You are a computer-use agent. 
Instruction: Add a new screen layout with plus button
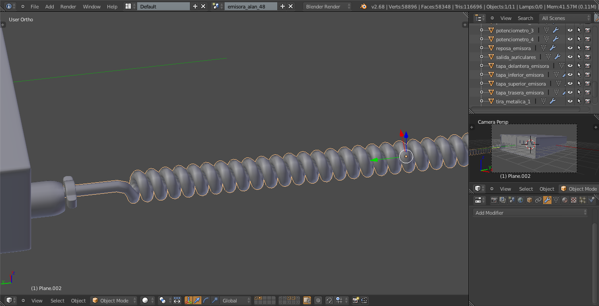click(x=195, y=6)
